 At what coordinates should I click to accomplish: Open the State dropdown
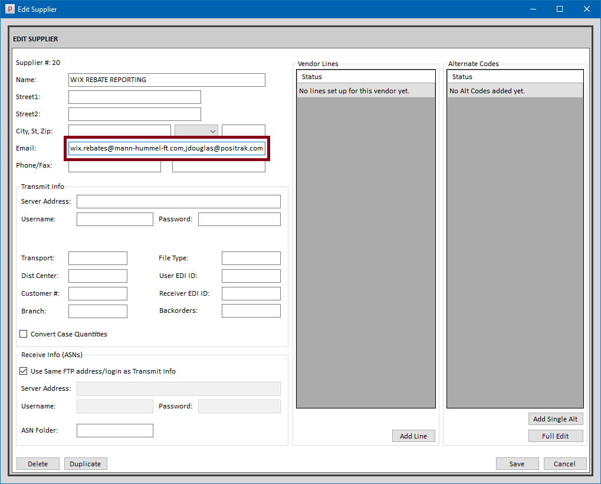click(196, 131)
